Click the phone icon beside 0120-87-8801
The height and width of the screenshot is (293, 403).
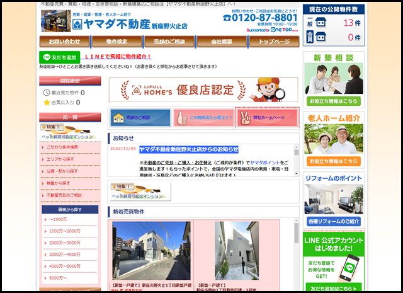(x=227, y=18)
